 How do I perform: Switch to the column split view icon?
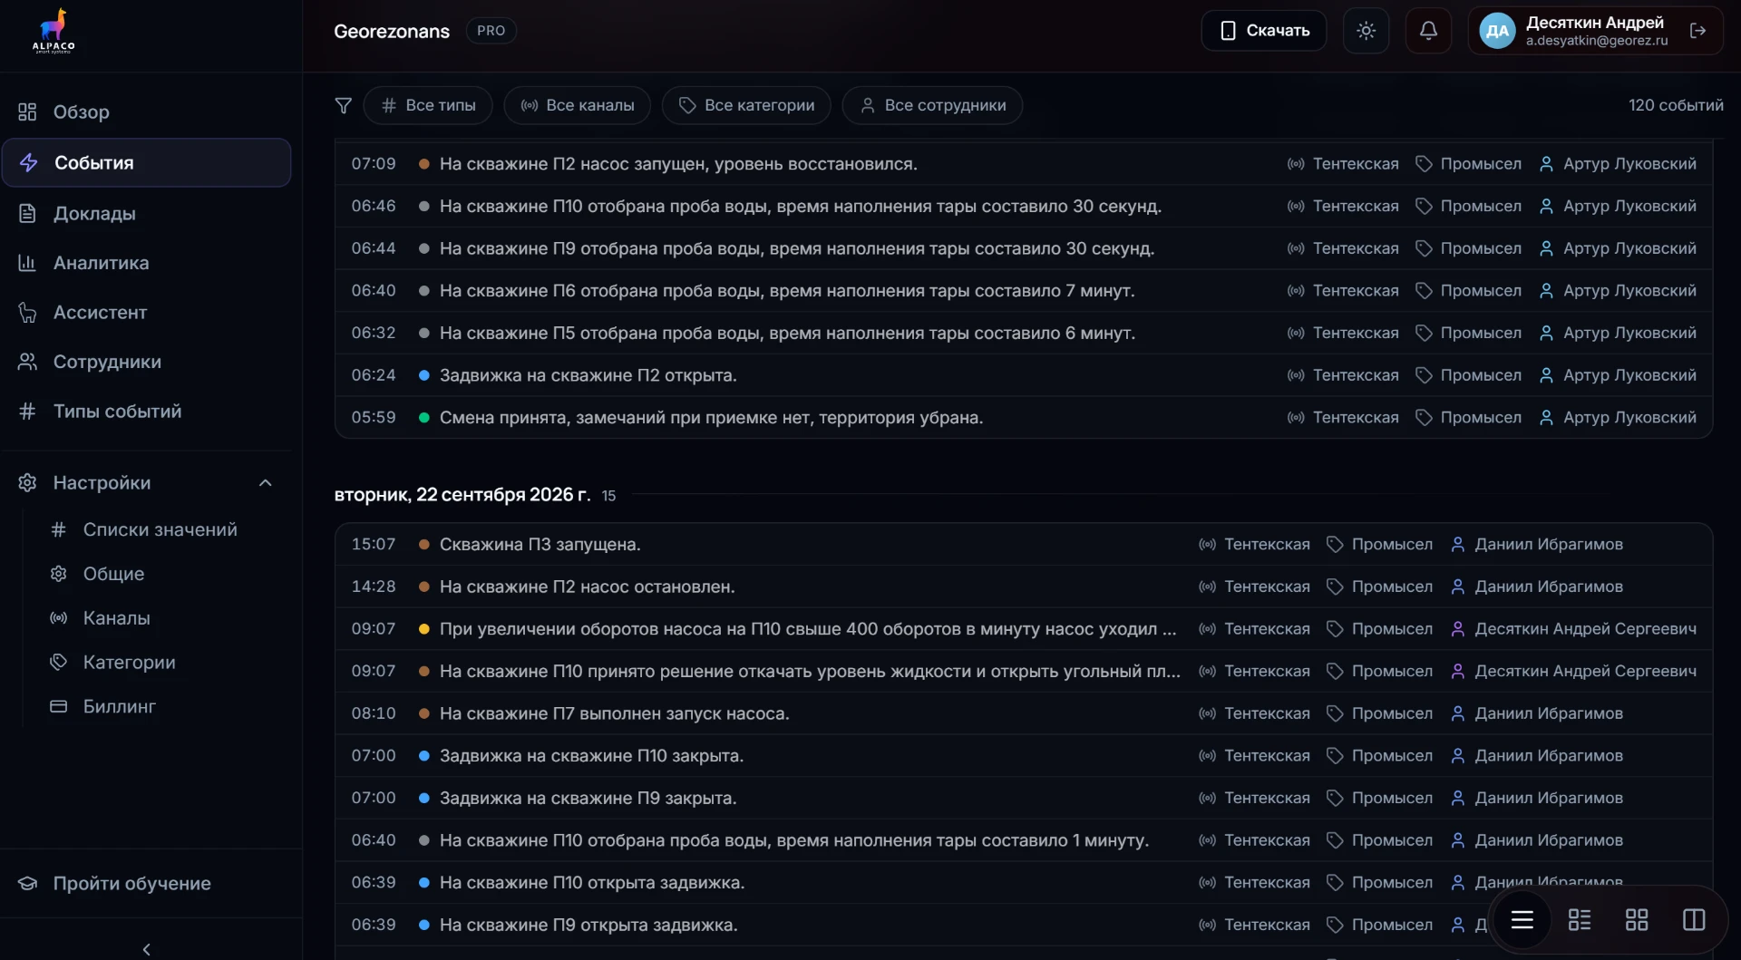click(1694, 920)
